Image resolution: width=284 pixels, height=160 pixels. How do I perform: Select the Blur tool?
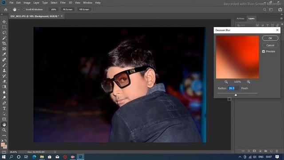4,92
